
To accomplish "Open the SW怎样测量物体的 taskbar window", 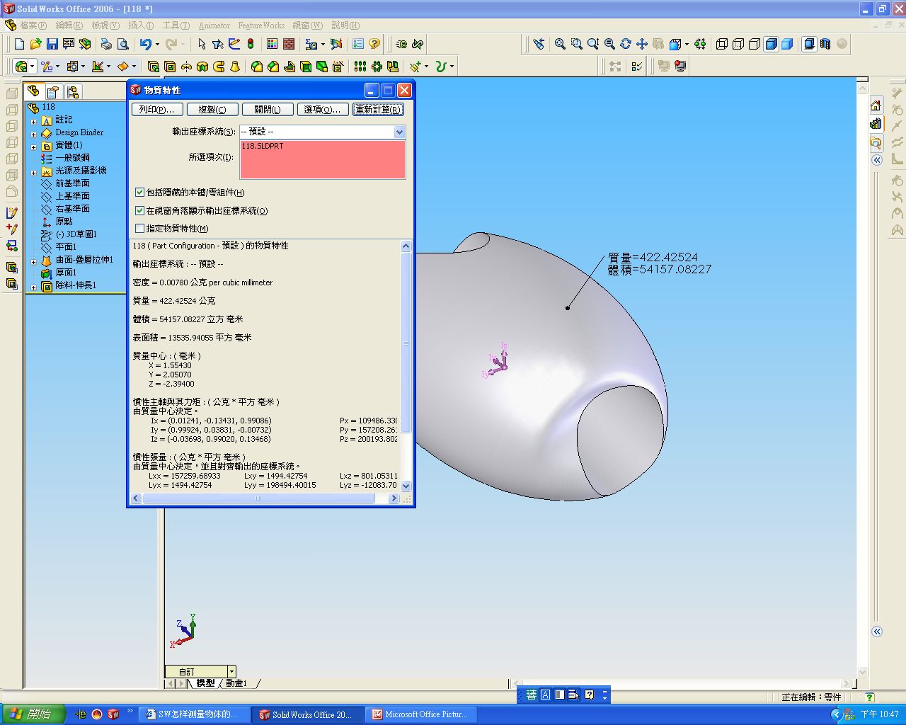I will pyautogui.click(x=194, y=714).
